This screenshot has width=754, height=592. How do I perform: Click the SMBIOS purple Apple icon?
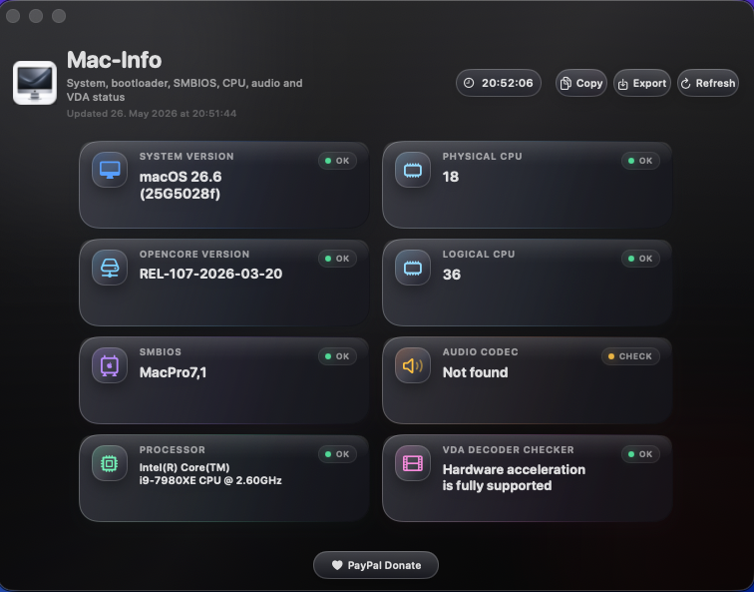point(110,365)
